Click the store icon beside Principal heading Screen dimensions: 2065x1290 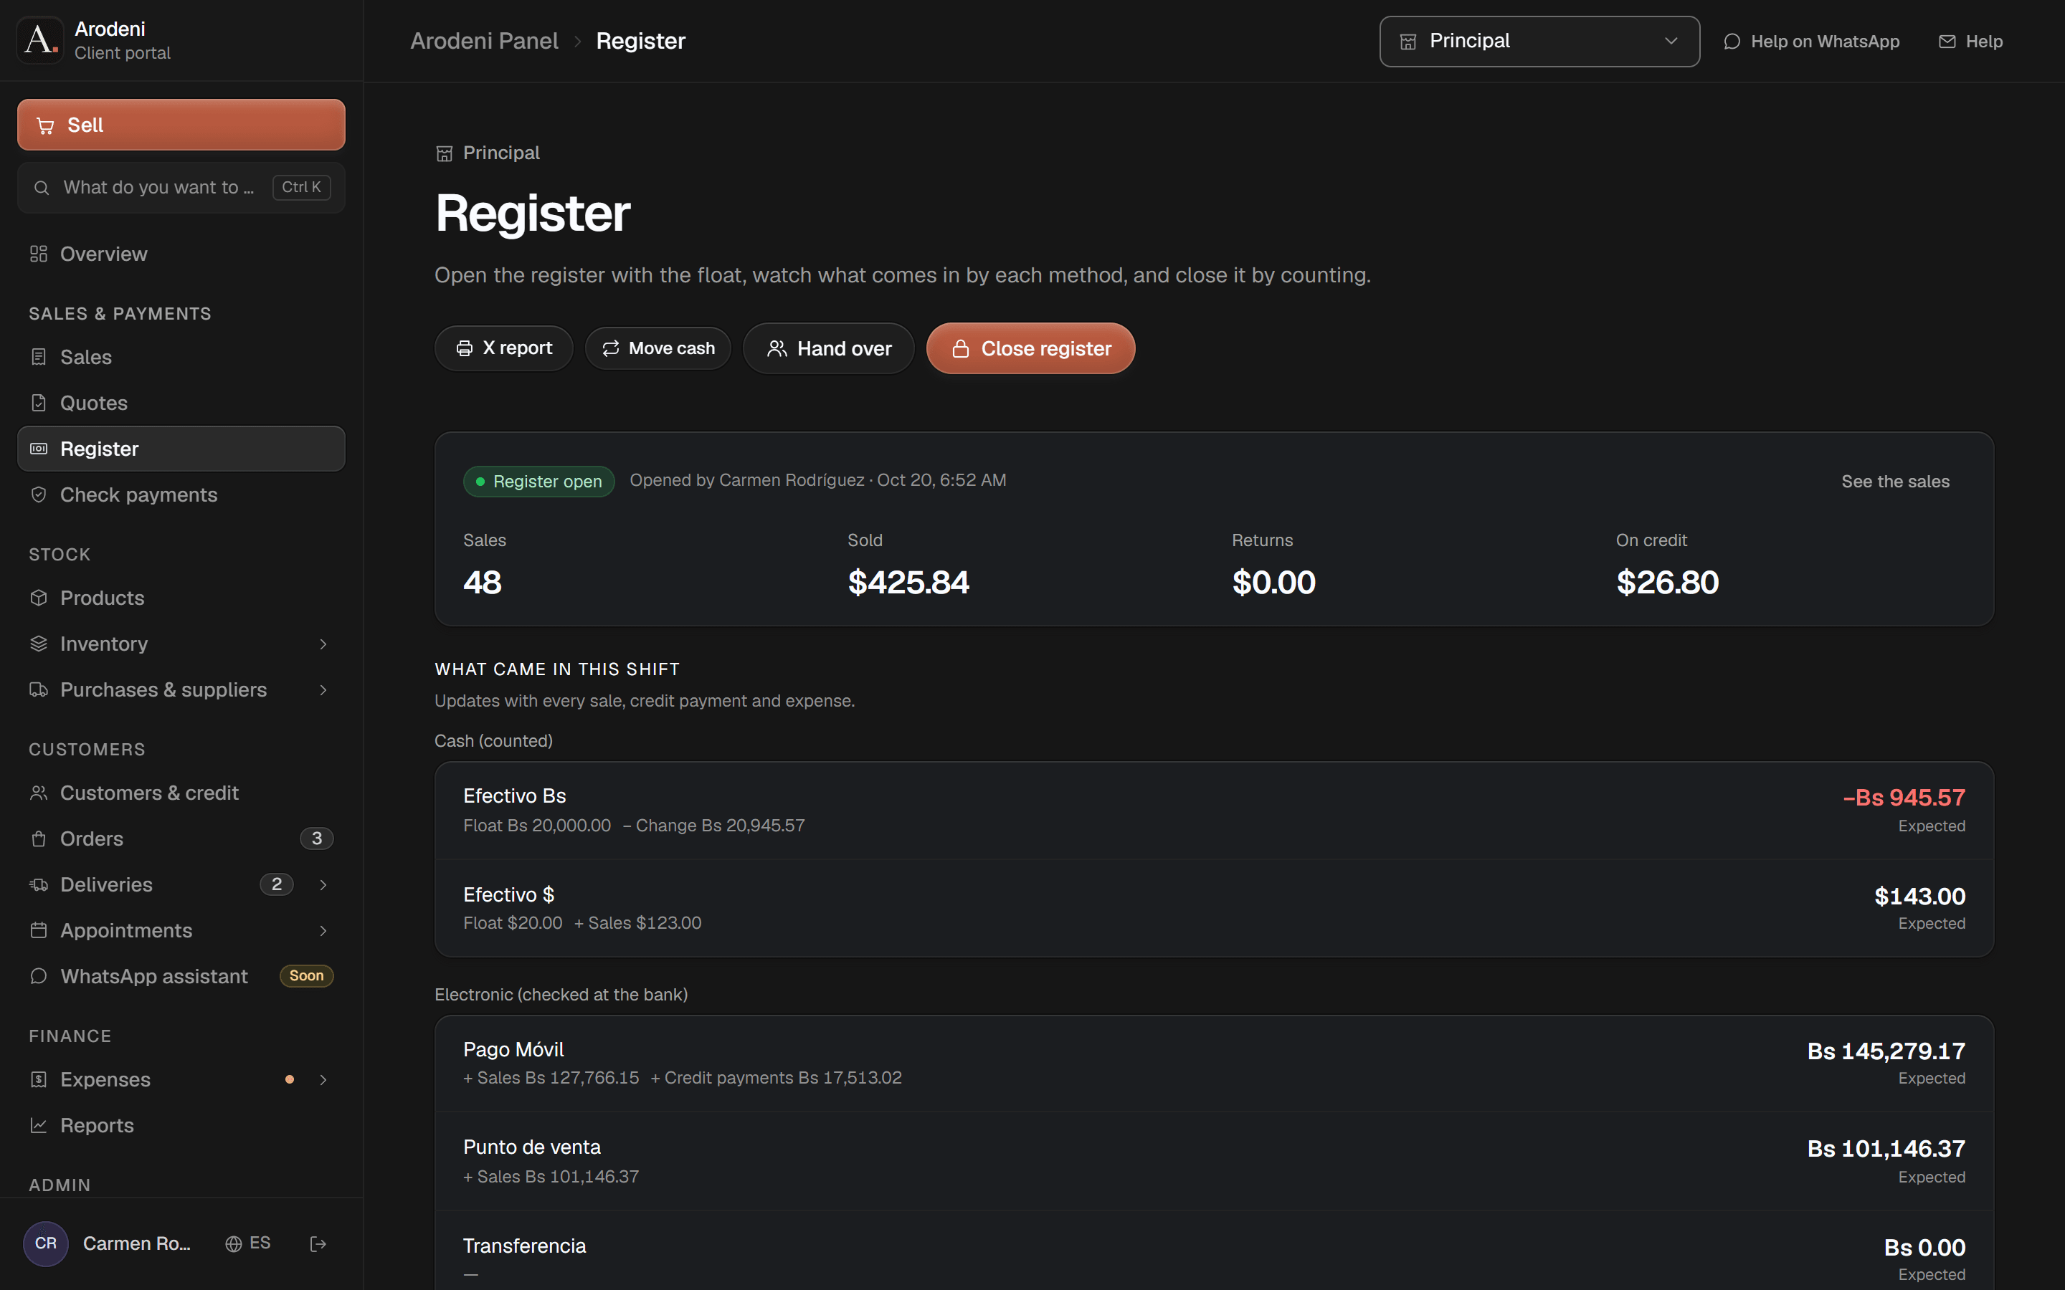pyautogui.click(x=445, y=153)
